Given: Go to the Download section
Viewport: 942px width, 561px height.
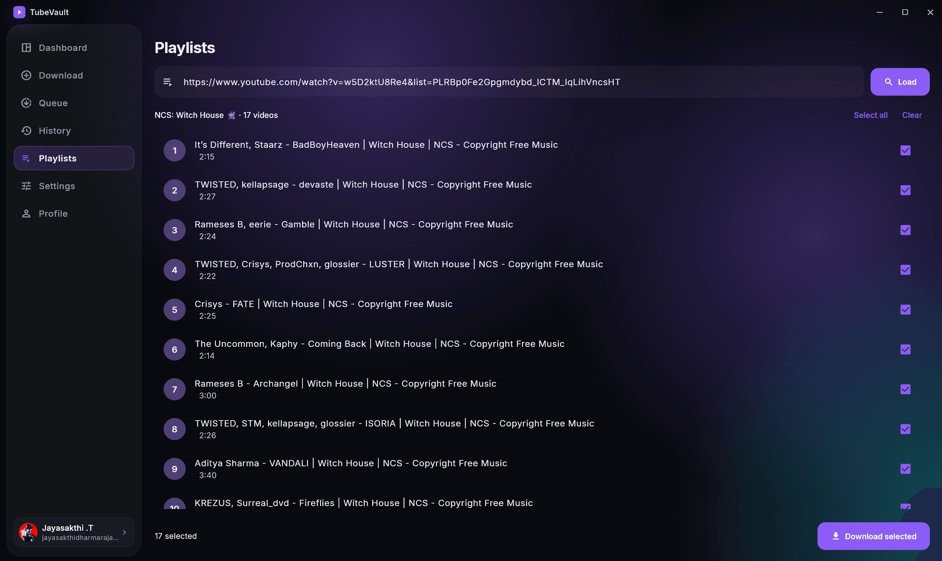Looking at the screenshot, I should coord(74,75).
